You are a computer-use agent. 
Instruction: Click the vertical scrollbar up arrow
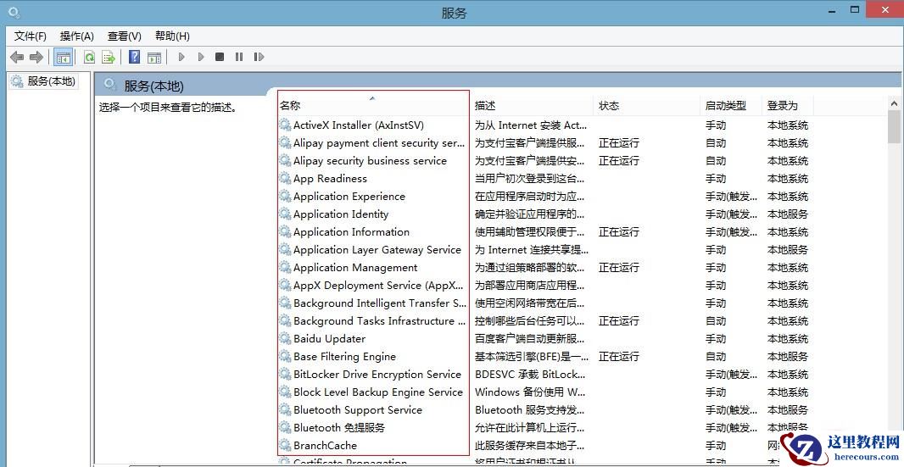pyautogui.click(x=894, y=103)
